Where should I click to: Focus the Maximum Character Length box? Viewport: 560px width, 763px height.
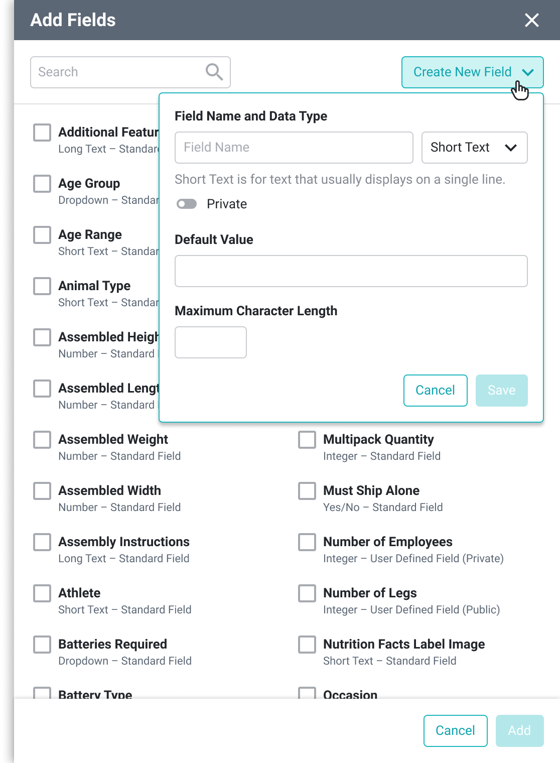[211, 342]
